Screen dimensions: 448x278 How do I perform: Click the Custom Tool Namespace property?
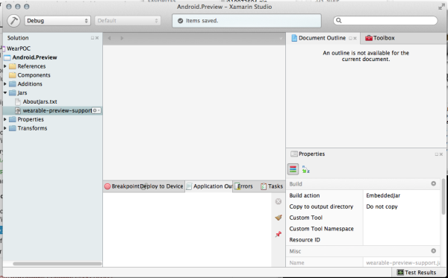click(x=321, y=229)
